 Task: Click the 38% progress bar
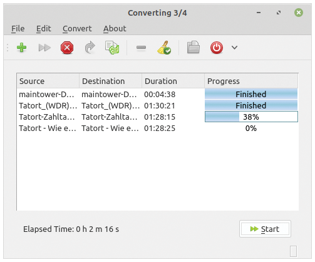[251, 117]
